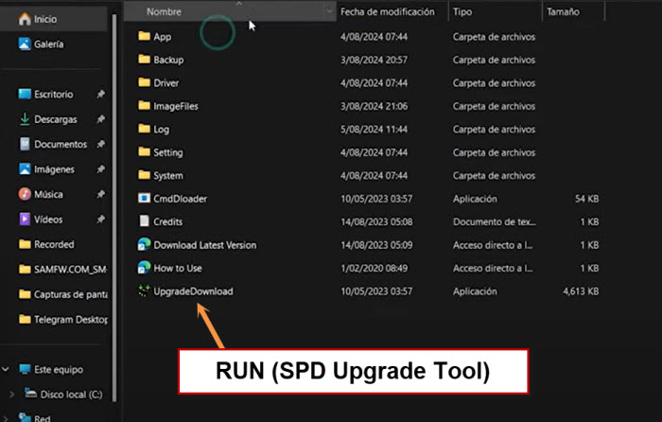Click the date 1/02/2020 08:49

coord(375,268)
